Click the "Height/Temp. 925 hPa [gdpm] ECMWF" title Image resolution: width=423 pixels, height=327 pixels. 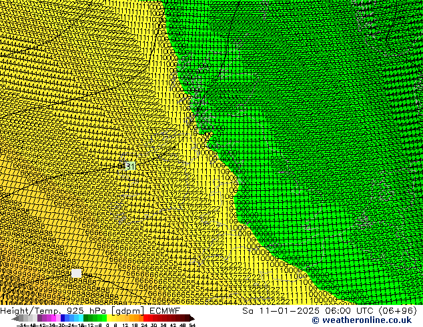(90, 311)
